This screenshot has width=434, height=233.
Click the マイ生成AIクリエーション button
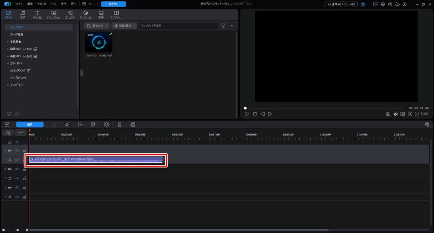click(x=341, y=4)
